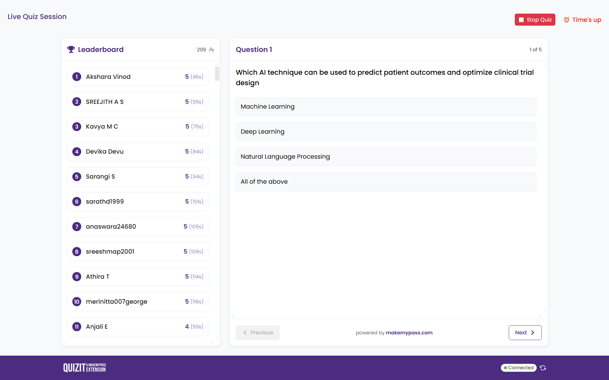Click the Live Quiz Session title
Screen dimensions: 609x380
click(x=37, y=16)
